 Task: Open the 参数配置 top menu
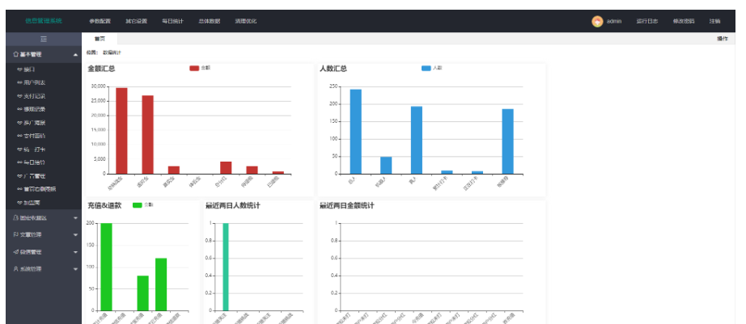100,21
